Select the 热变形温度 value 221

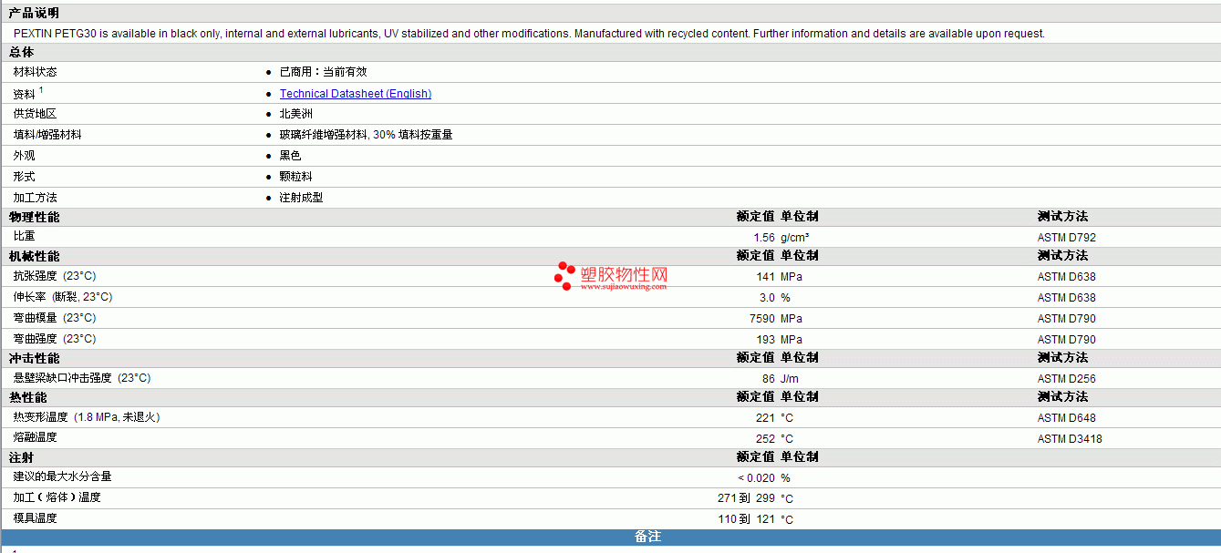766,418
